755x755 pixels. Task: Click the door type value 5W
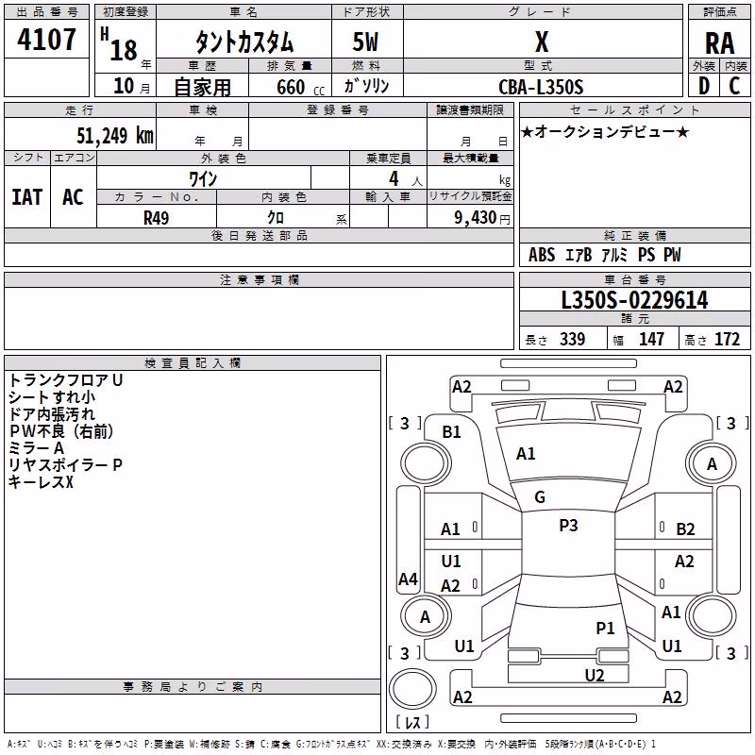(x=365, y=42)
